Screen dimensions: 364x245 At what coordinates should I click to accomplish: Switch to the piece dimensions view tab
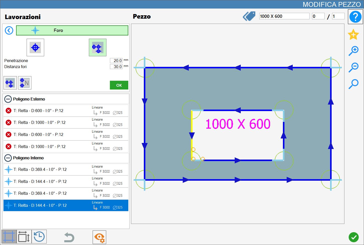[24, 237]
